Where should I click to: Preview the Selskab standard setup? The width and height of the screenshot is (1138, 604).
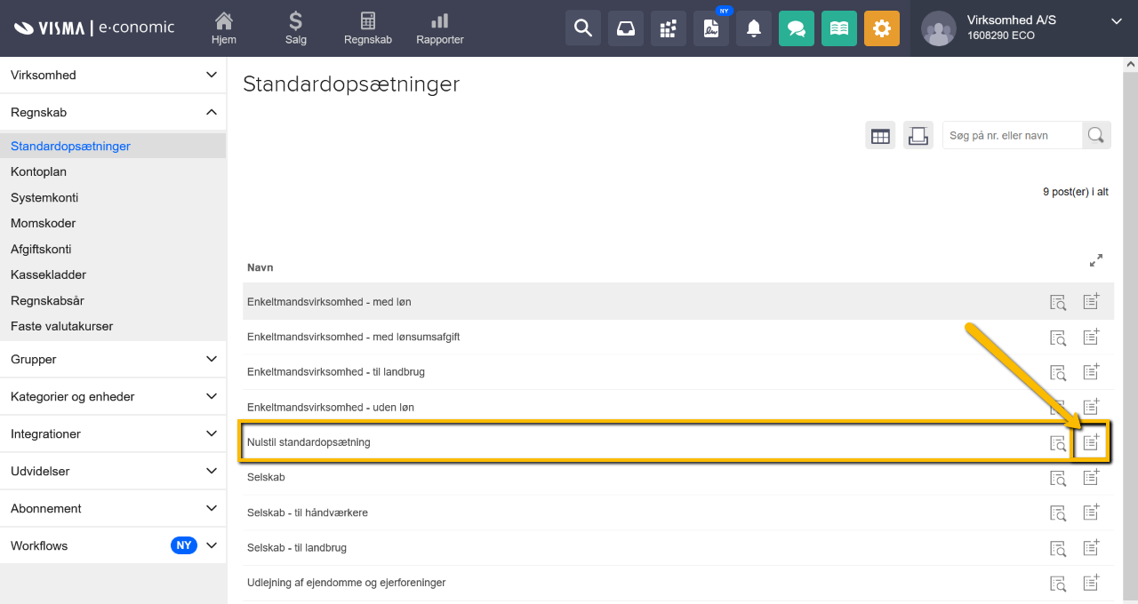tap(1058, 478)
